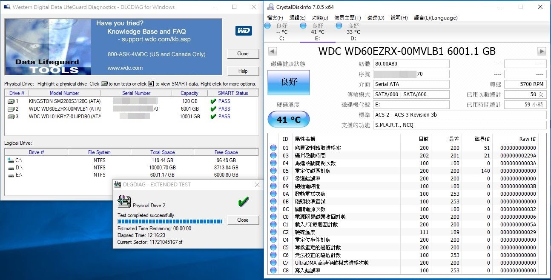The height and width of the screenshot is (280, 551).
Task: Click the extended test progress bar
Action: pyautogui.click(x=170, y=221)
